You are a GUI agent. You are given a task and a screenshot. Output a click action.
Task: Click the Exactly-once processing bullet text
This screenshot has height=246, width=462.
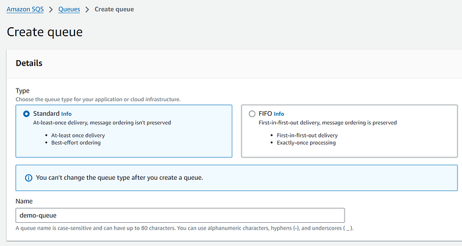(306, 143)
